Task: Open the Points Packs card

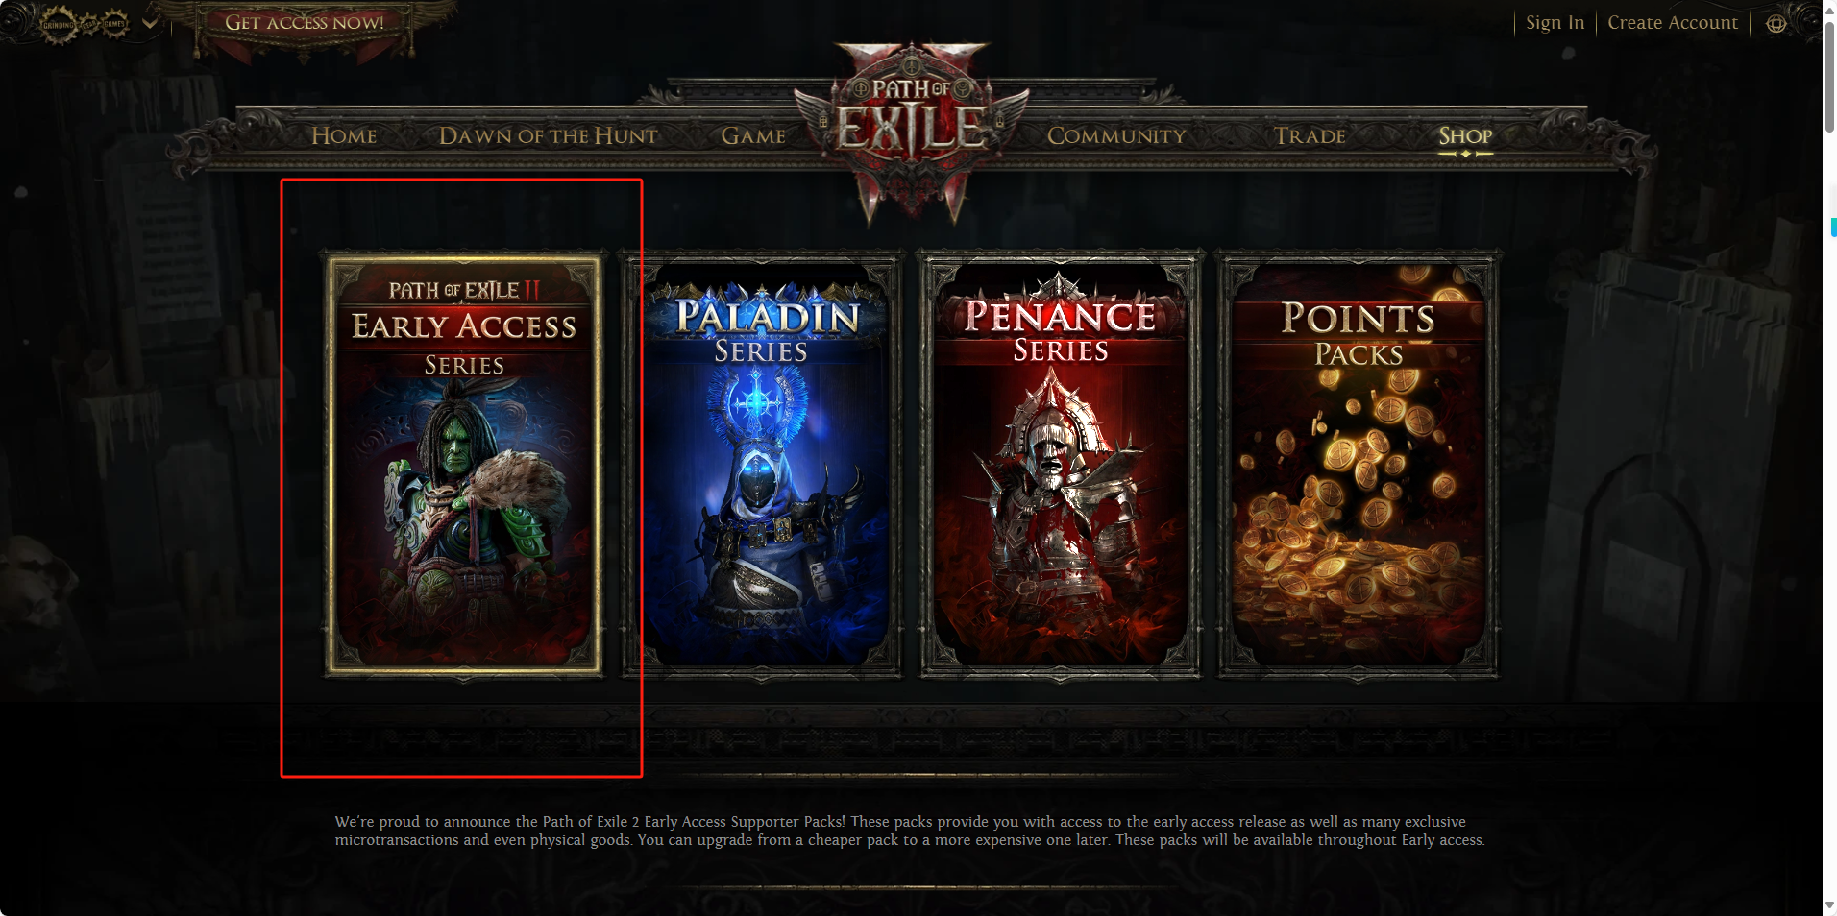Action: pyautogui.click(x=1359, y=465)
